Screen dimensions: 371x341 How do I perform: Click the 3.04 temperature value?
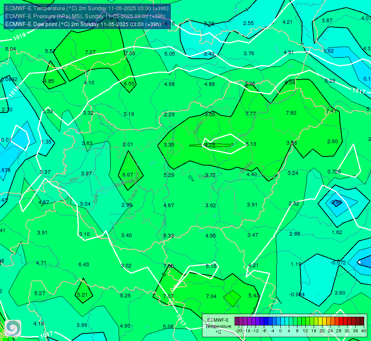(85, 204)
